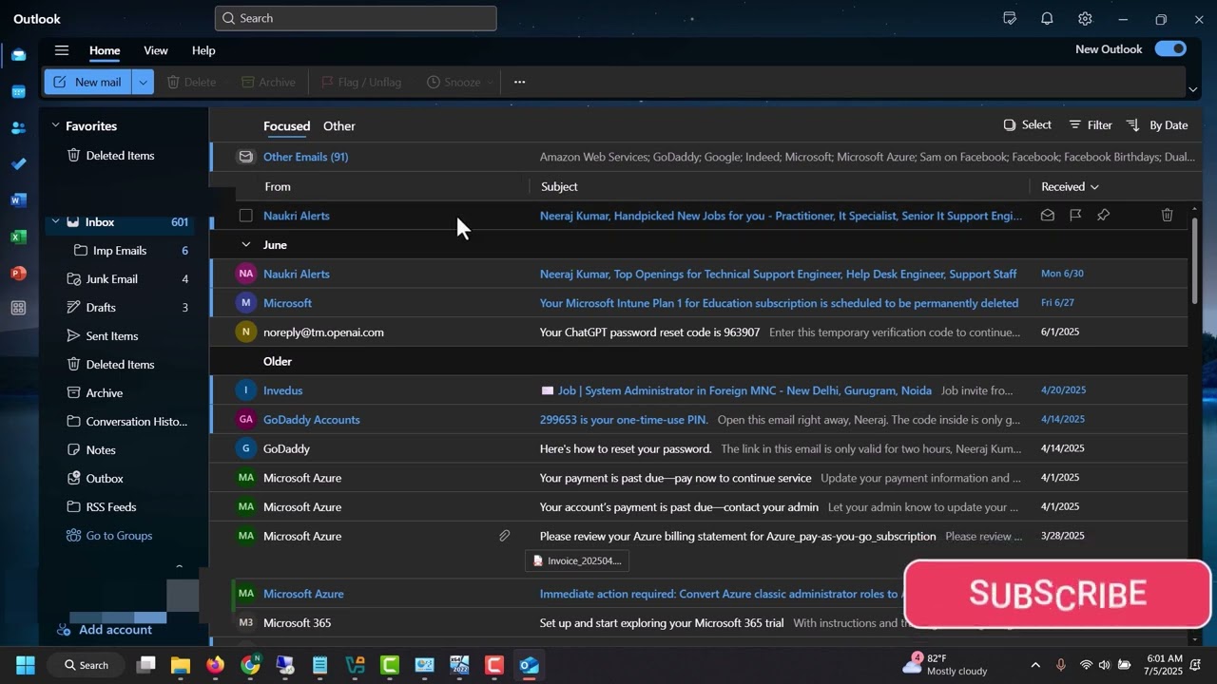Compose with New mail button
The image size is (1217, 684).
coord(87,82)
